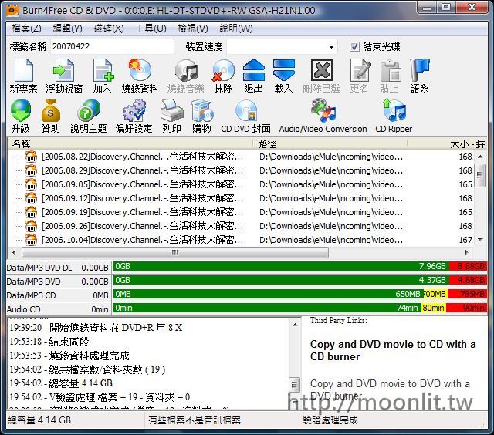This screenshot has width=494, height=435.
Task: Expand the 裝置速度 speed dropdown
Action: click(x=331, y=47)
